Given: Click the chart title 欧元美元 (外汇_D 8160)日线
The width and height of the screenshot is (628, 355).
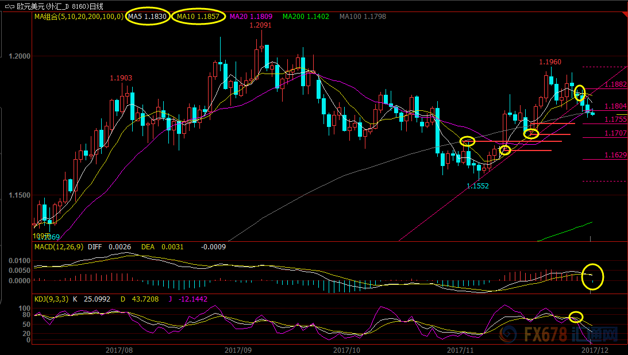Looking at the screenshot, I should [x=60, y=6].
